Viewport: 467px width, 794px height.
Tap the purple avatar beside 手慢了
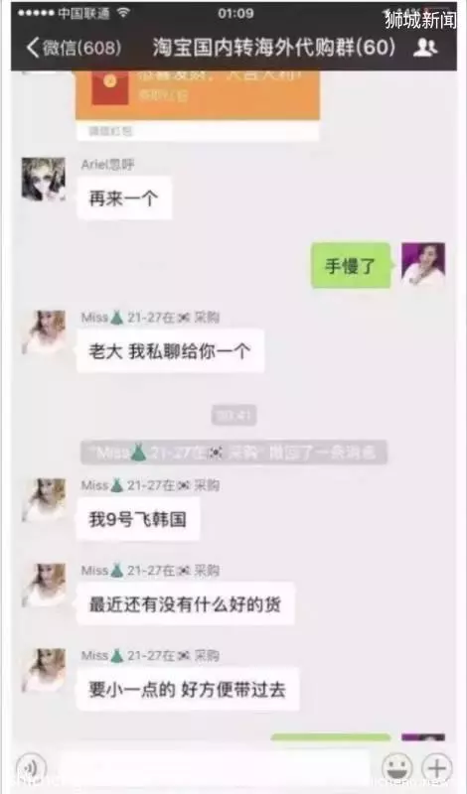(x=423, y=265)
